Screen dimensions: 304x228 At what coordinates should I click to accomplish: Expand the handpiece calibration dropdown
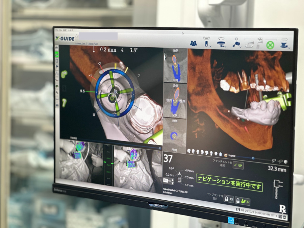(x=237, y=44)
